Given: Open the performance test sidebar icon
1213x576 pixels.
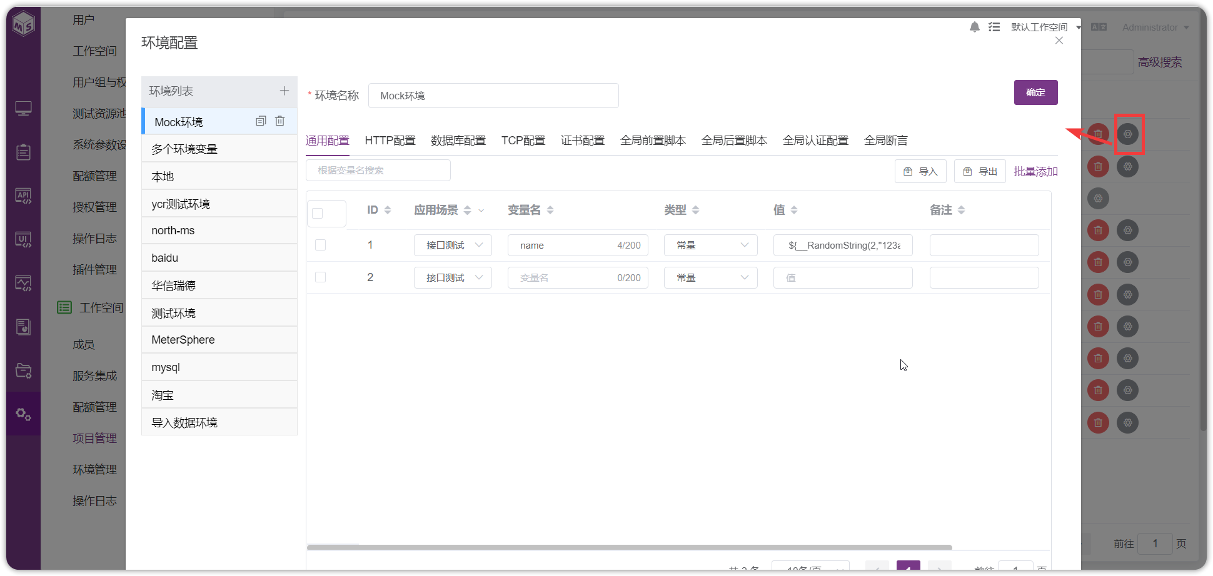Looking at the screenshot, I should click(x=23, y=284).
